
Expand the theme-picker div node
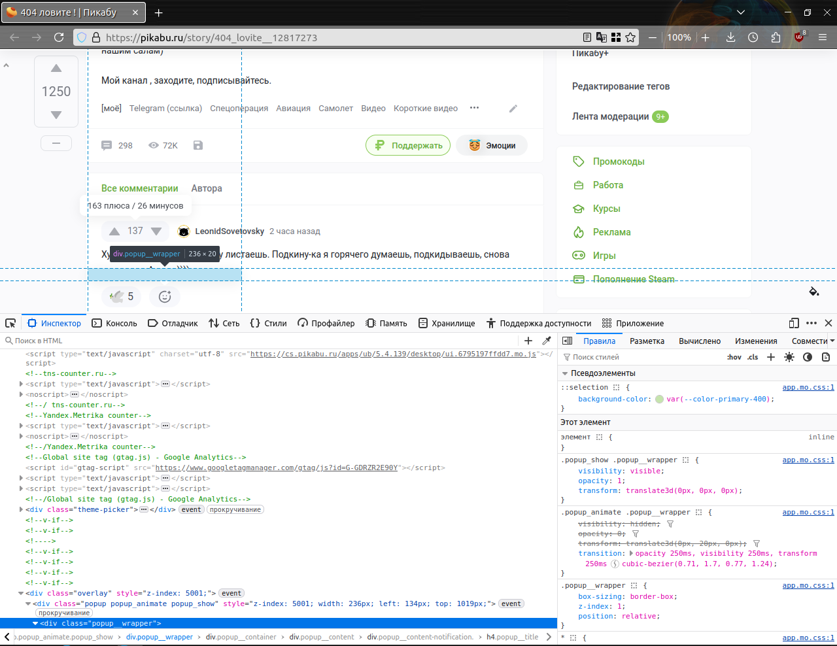tap(21, 509)
